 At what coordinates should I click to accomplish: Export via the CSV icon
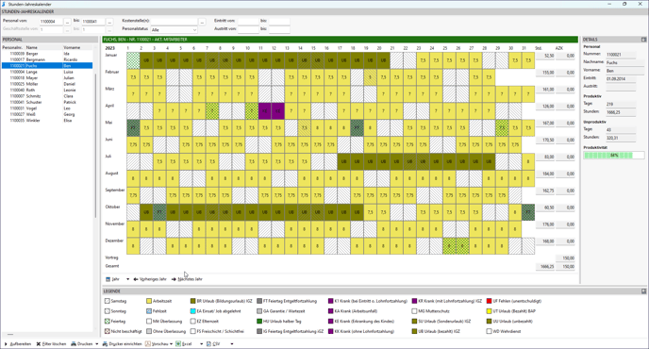[x=208, y=344]
